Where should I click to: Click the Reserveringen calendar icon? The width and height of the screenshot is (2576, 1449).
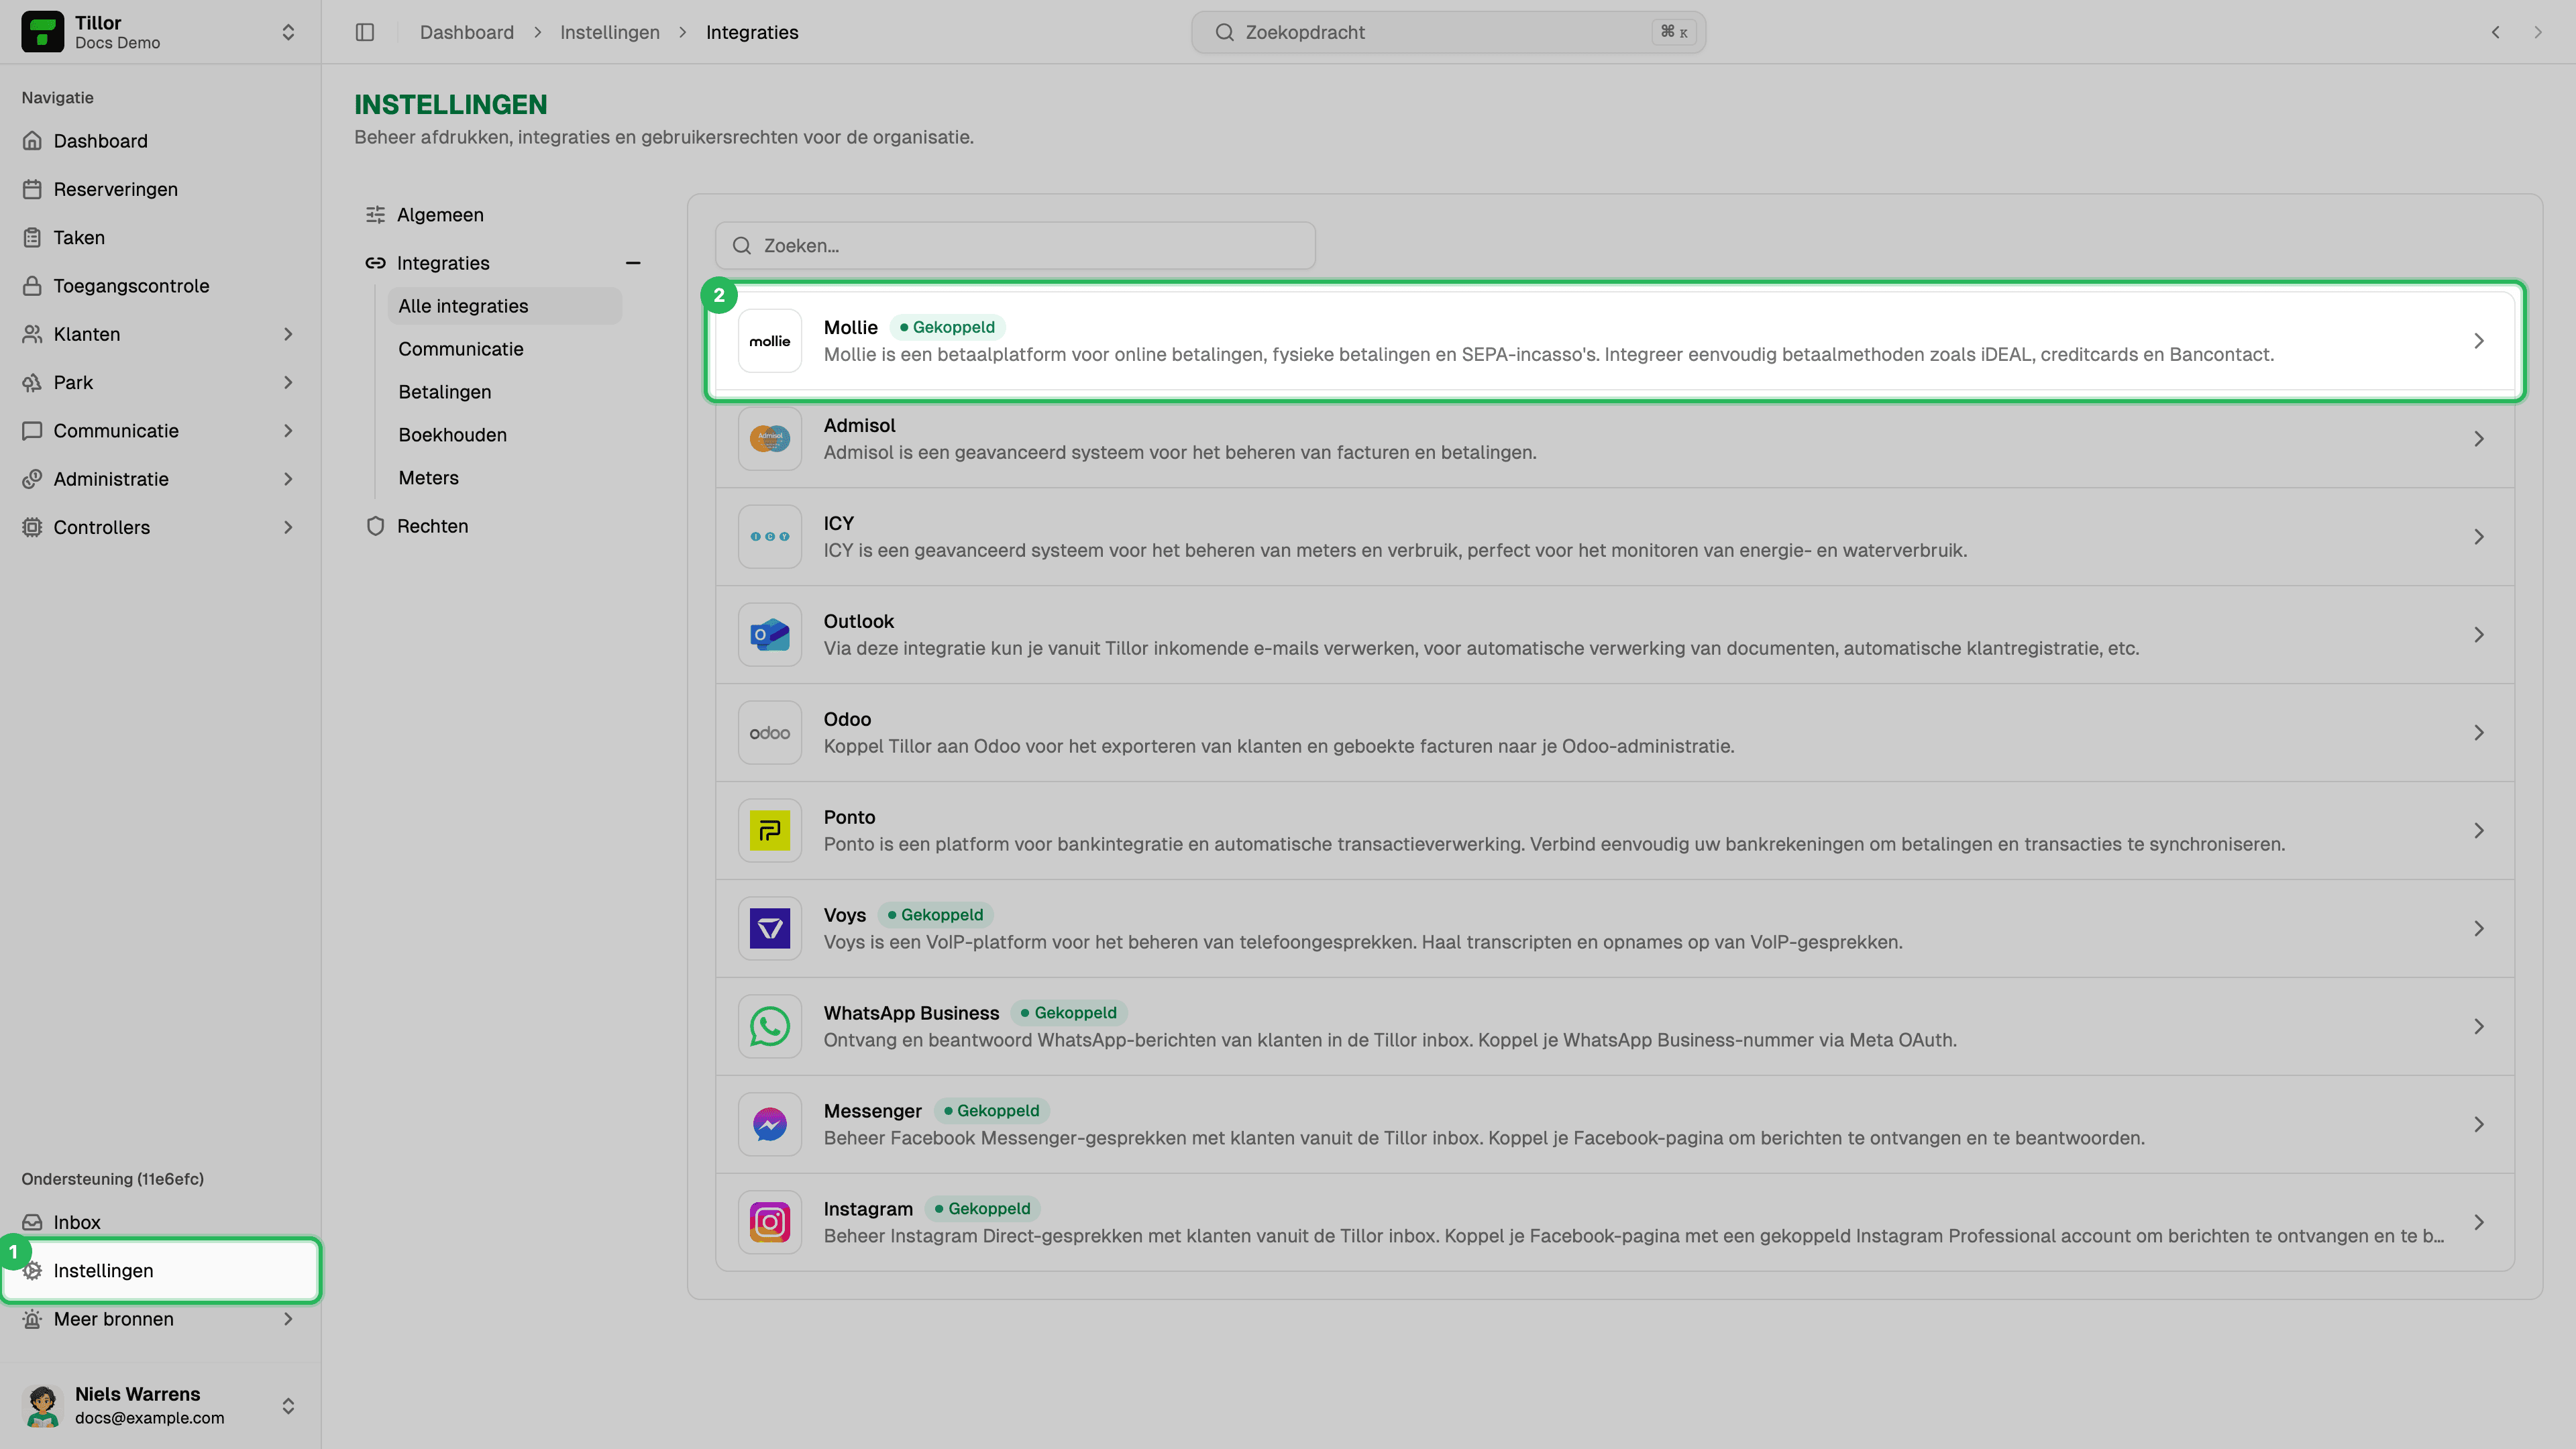[32, 189]
